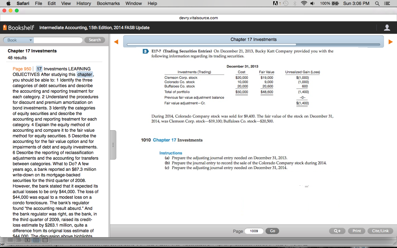397x248 pixels.
Task: Click the blue number 3 learning objective badge
Action: [x=145, y=51]
